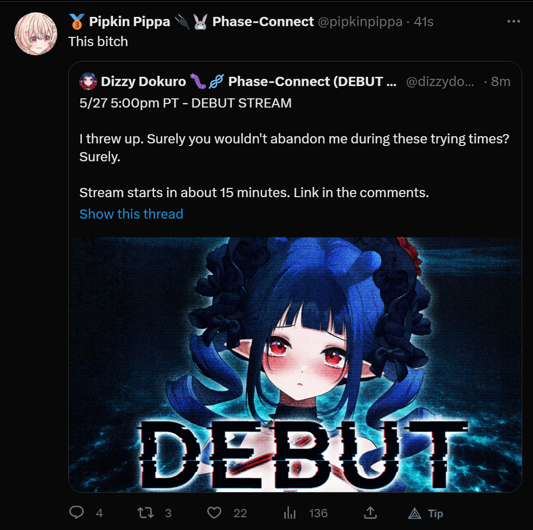Open the DEBUT stream image
The image size is (533, 530).
[295, 364]
